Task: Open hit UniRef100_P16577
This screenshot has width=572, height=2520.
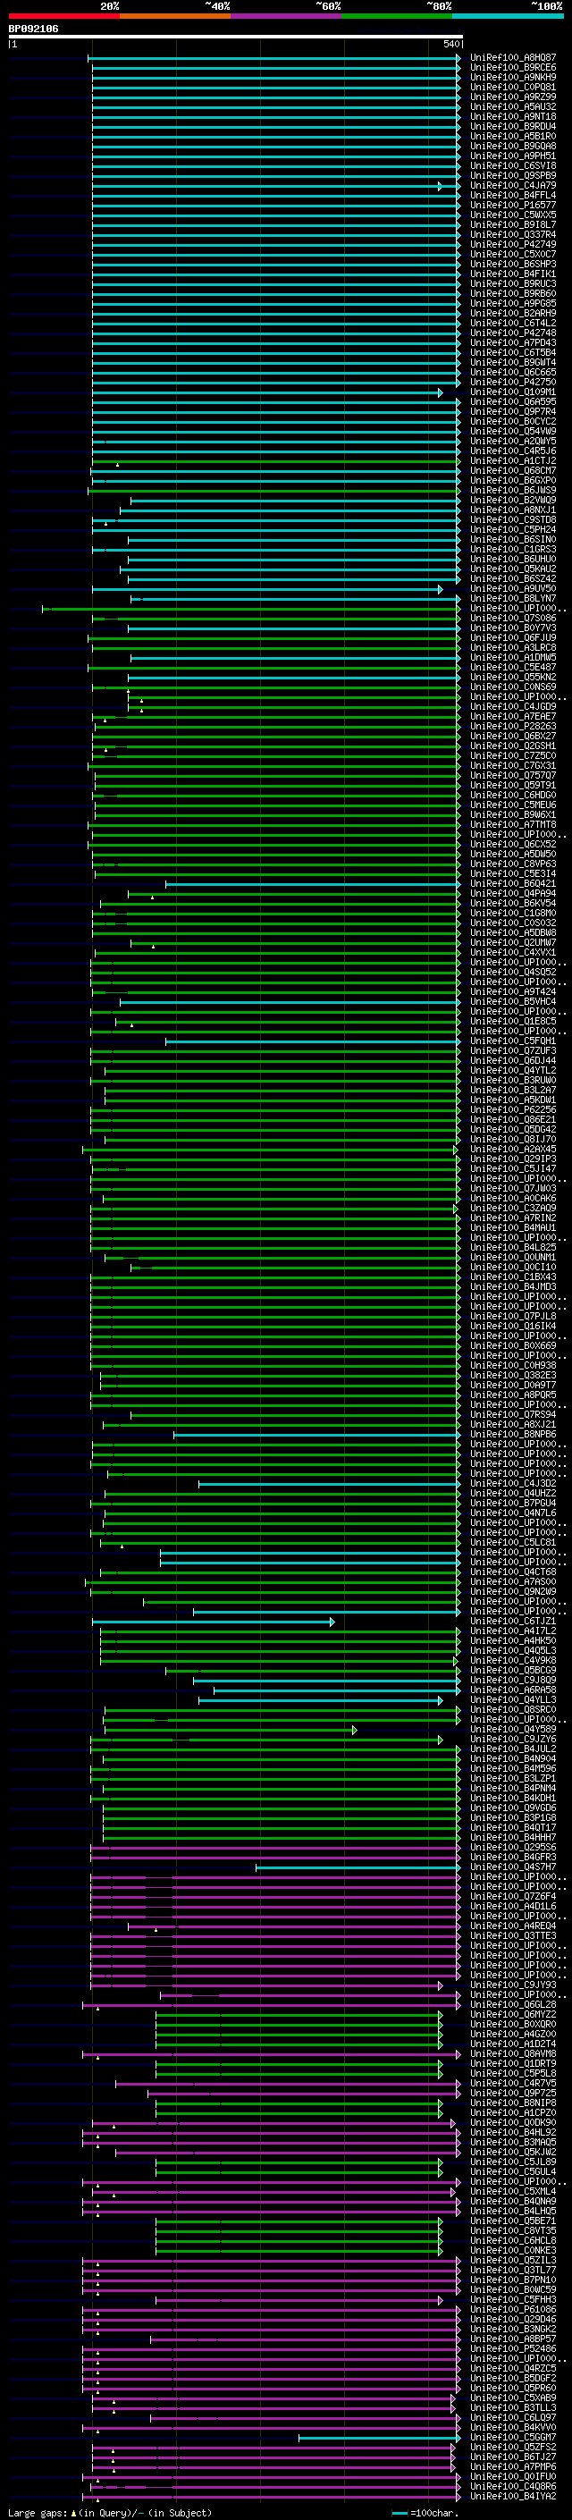Action: (513, 206)
